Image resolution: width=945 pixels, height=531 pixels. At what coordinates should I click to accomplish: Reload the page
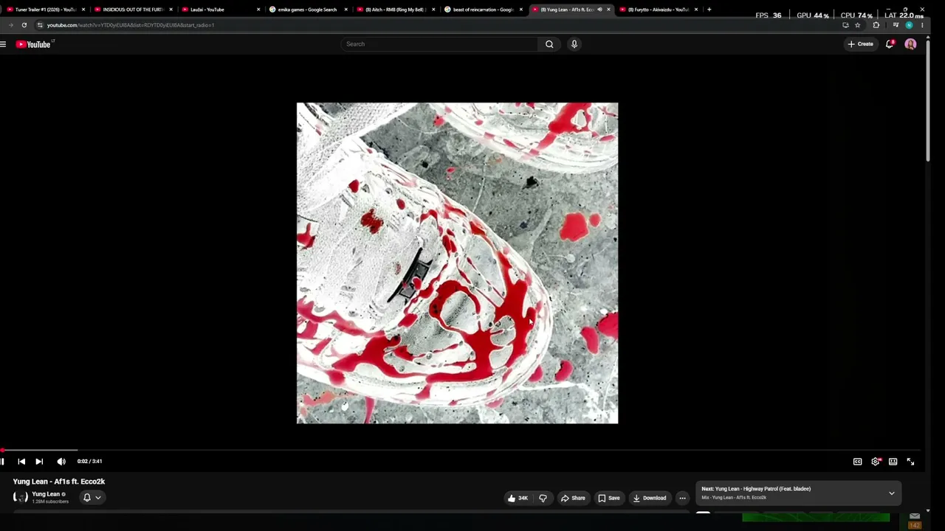[x=24, y=25]
